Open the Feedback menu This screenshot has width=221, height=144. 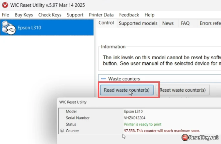(x=129, y=15)
